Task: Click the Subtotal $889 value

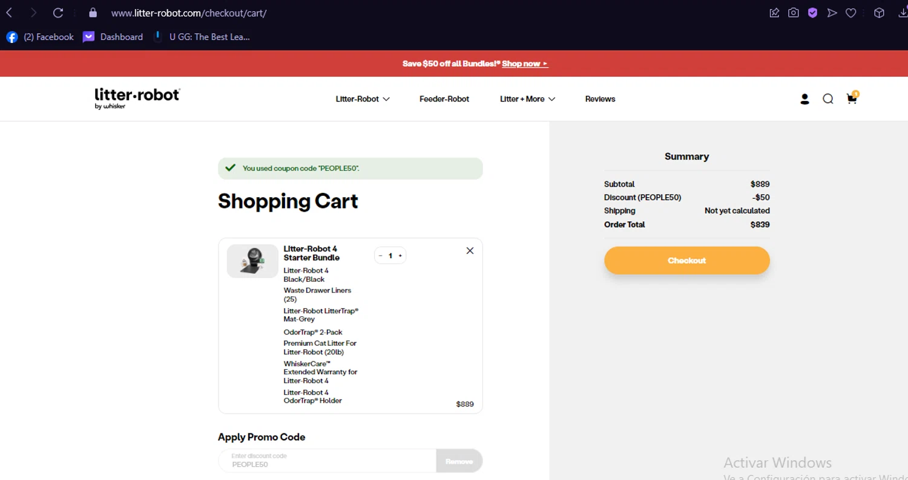Action: pos(760,184)
